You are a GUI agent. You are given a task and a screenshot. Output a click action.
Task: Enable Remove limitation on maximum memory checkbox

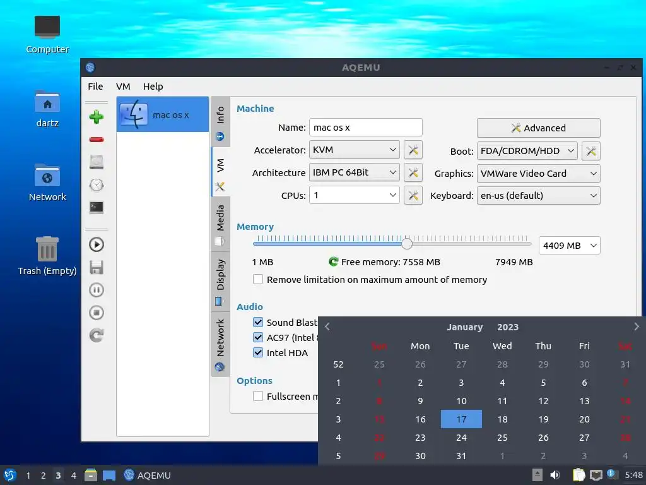[x=258, y=279]
